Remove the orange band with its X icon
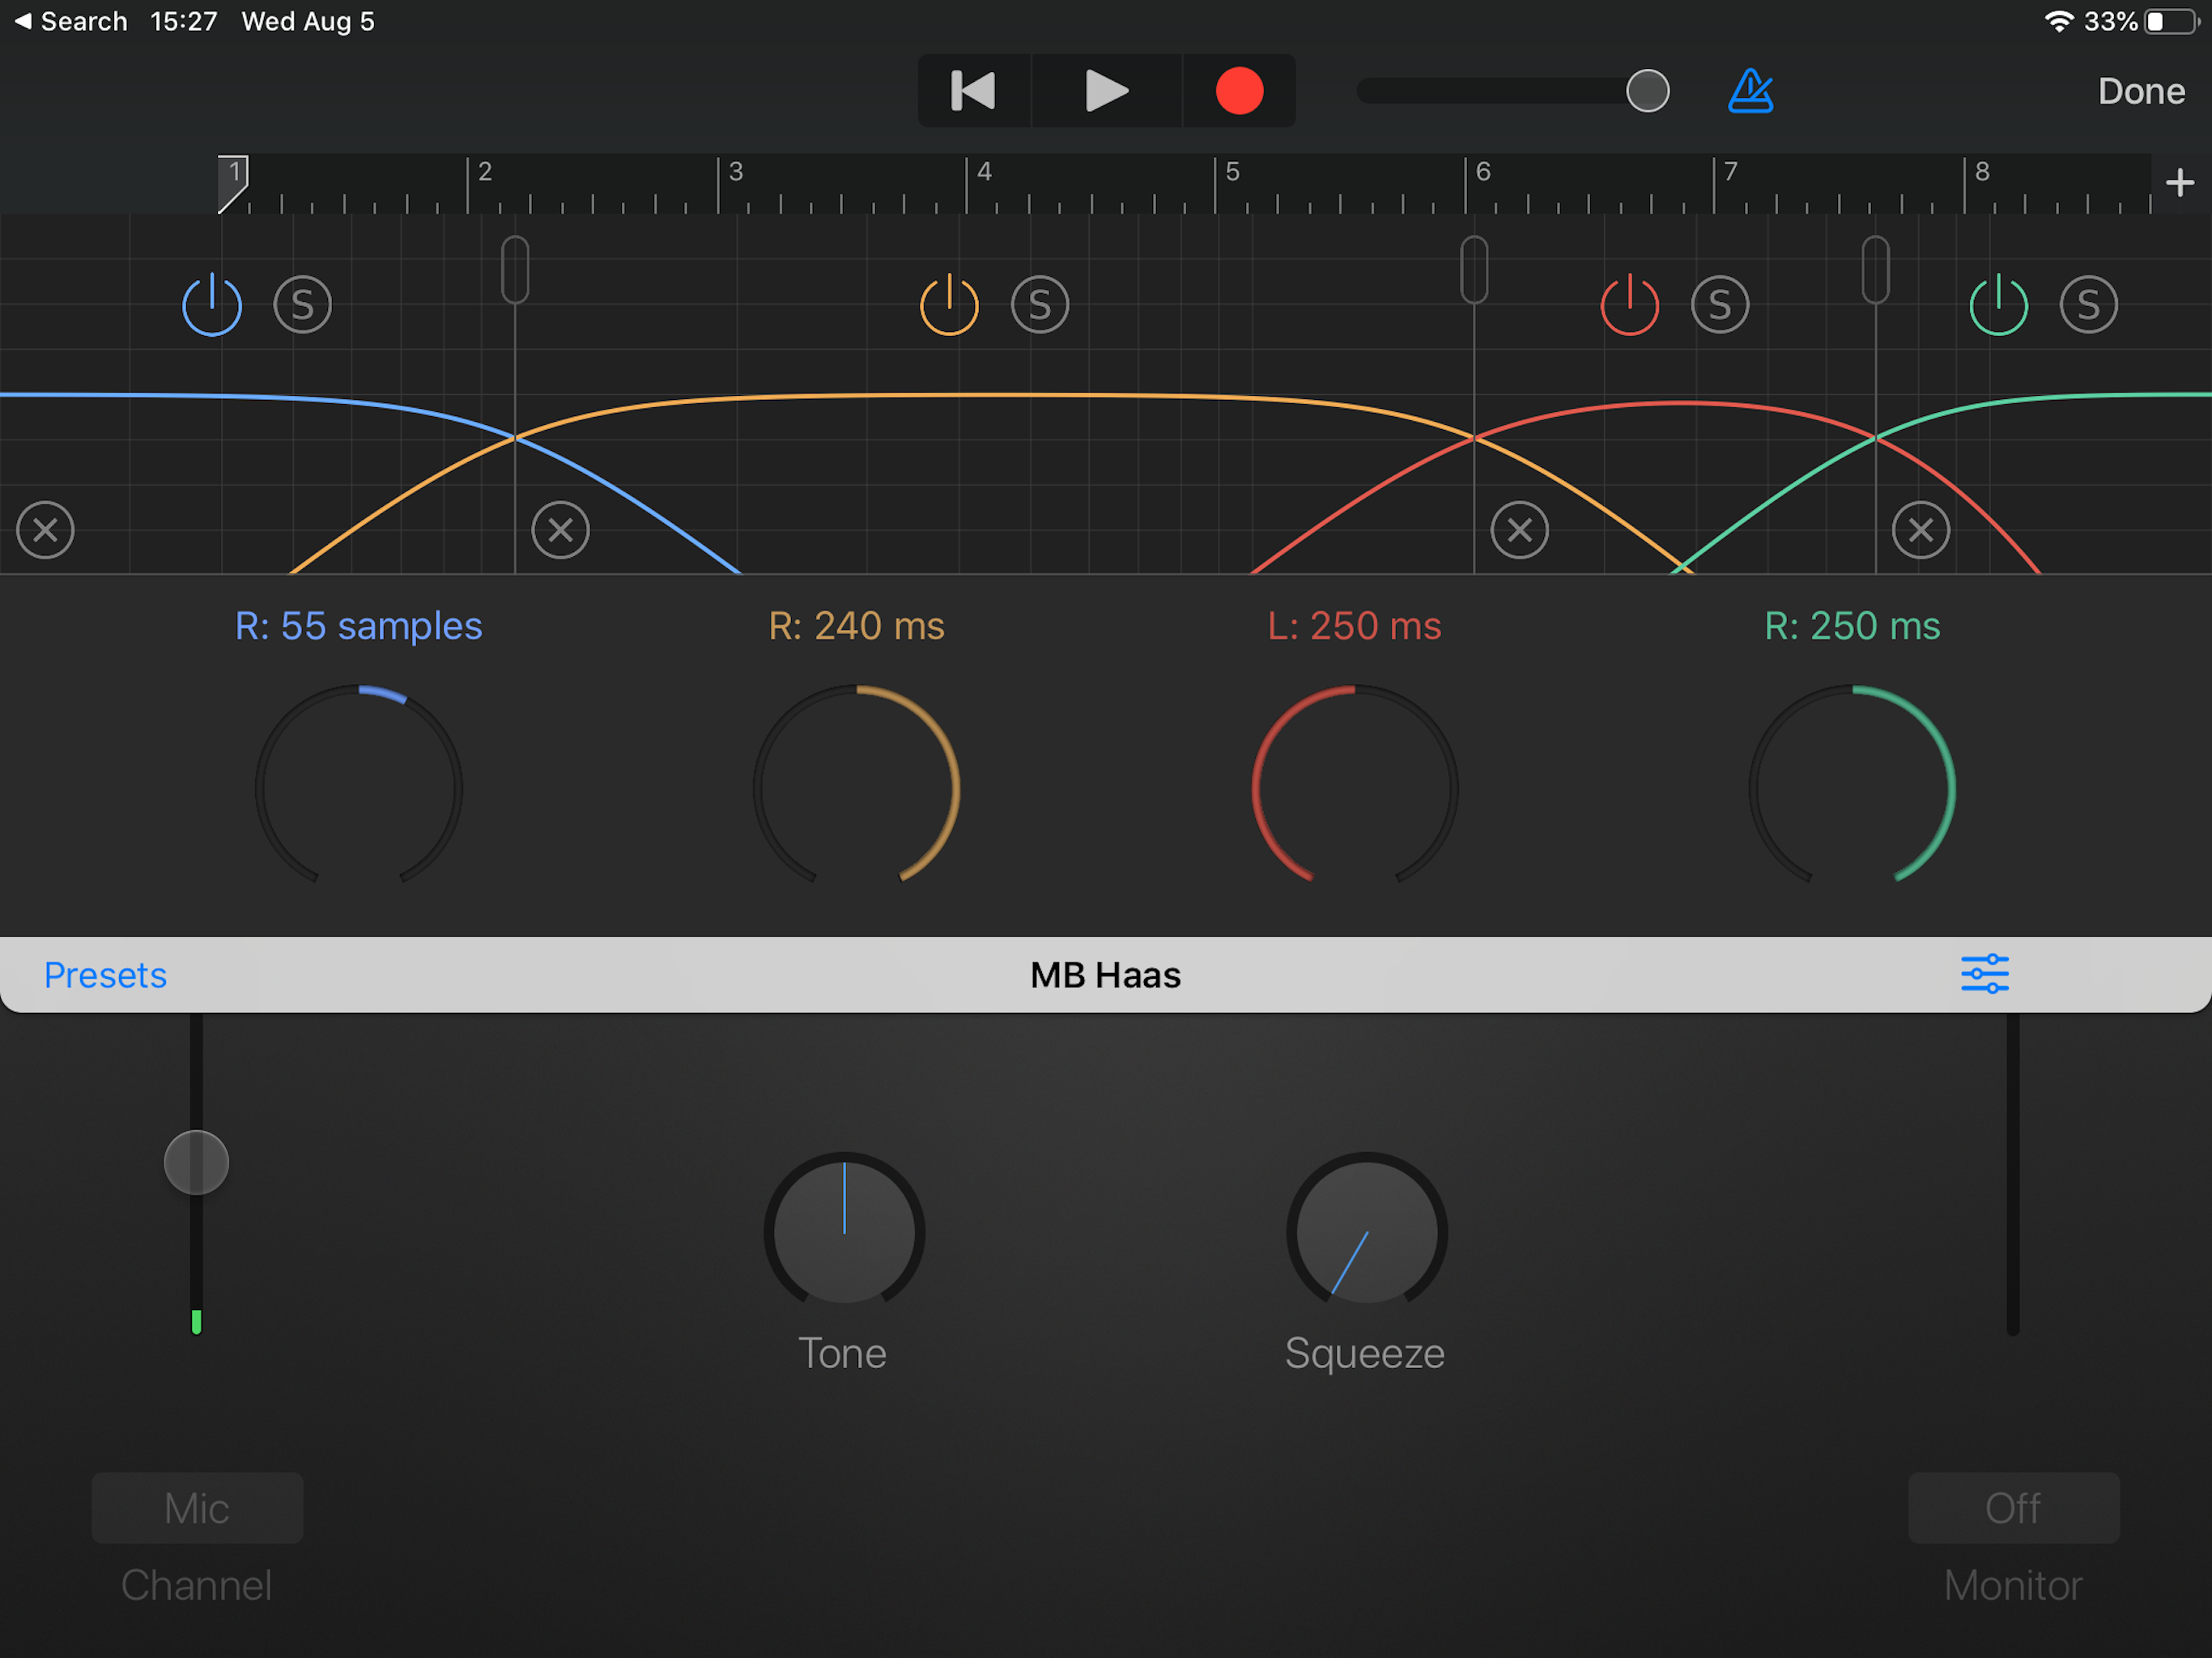This screenshot has width=2212, height=1658. pyautogui.click(x=561, y=530)
